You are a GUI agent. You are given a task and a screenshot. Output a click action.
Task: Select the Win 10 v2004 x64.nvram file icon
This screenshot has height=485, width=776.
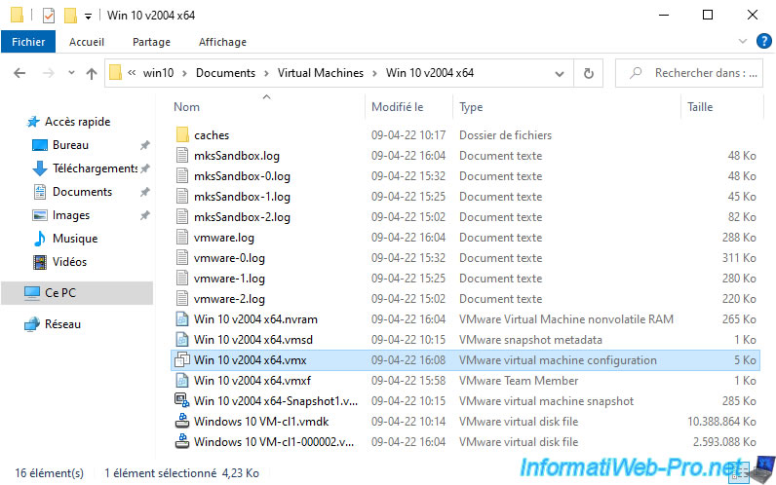pos(182,319)
